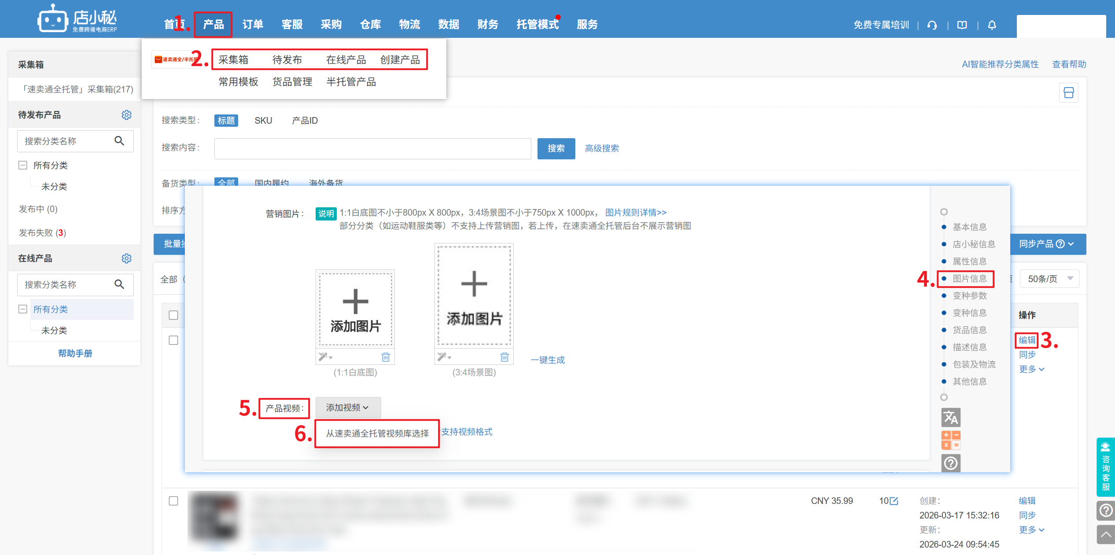Check the CNY 35.99 product checkbox

point(173,501)
